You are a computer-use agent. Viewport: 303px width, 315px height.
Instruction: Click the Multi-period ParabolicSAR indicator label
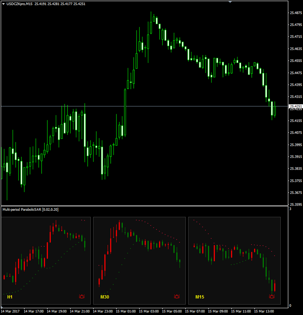coord(31,210)
